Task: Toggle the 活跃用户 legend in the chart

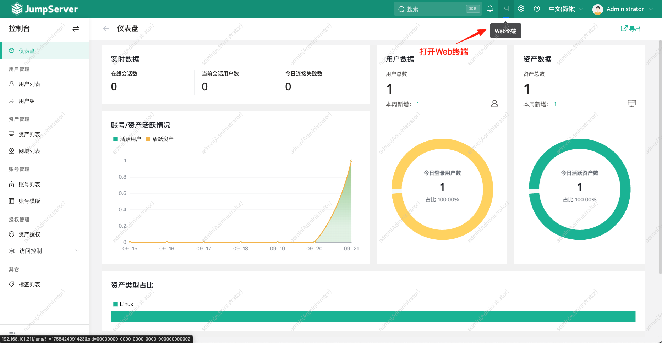Action: tap(126, 139)
